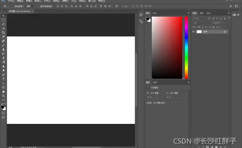This screenshot has height=148, width=242.
Task: Select the Horizontal Type tool
Action: [3, 79]
